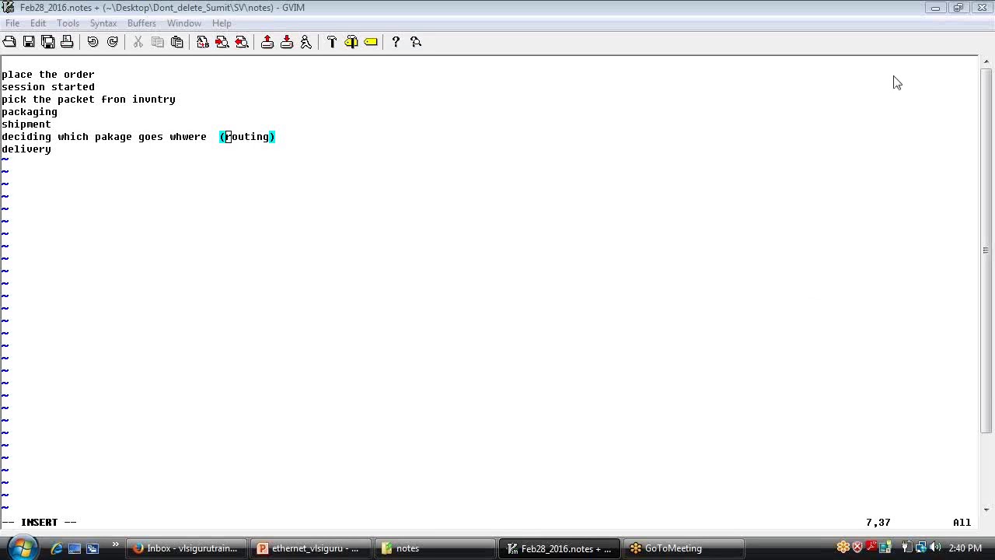995x560 pixels.
Task: Build tags with the yellow hammer icon
Action: click(351, 42)
